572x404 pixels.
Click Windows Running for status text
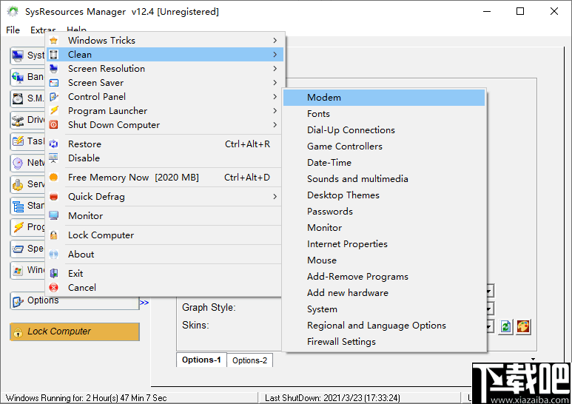86,398
